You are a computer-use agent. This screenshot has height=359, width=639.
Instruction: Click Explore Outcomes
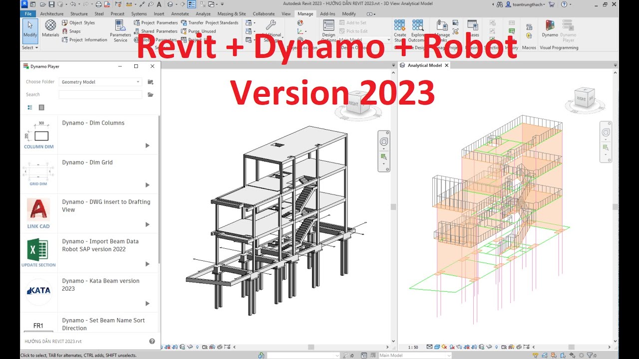[x=417, y=31]
